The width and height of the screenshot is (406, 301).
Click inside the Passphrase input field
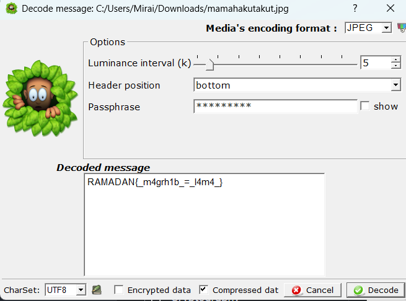tap(275, 106)
